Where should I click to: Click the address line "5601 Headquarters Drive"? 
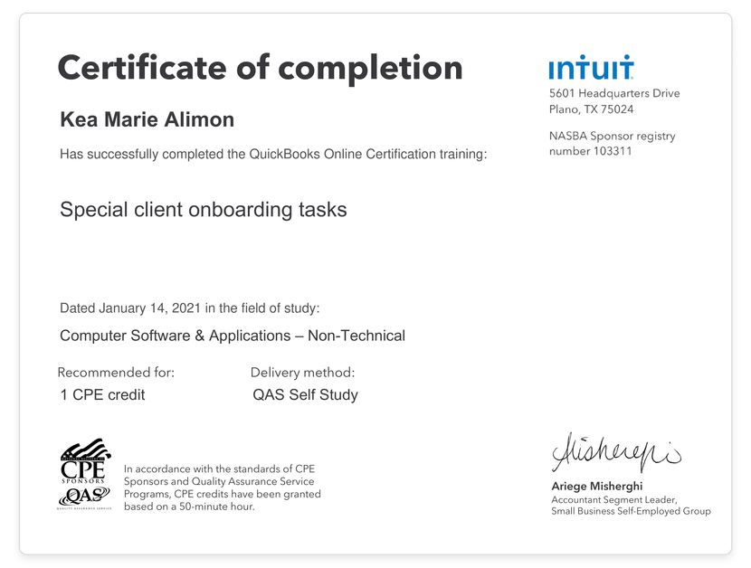pyautogui.click(x=614, y=93)
